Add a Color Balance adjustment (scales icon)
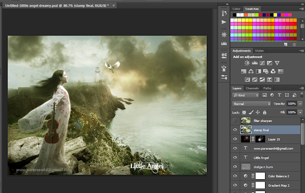 [x=251, y=71]
